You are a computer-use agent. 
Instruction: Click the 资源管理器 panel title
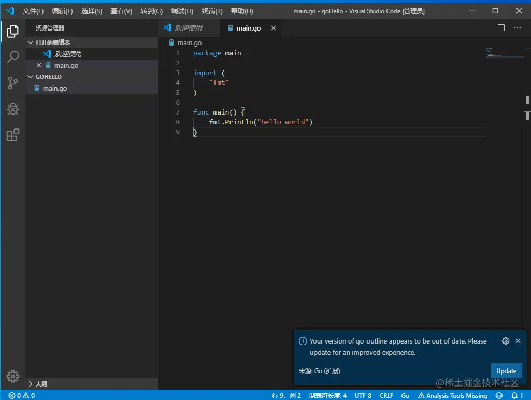[50, 28]
